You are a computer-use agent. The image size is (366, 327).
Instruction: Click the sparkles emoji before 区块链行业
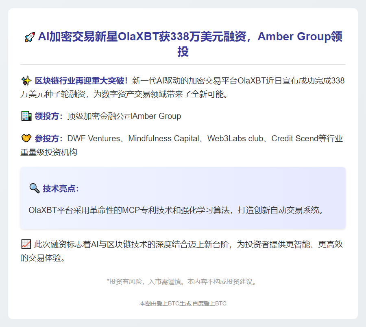coord(26,81)
